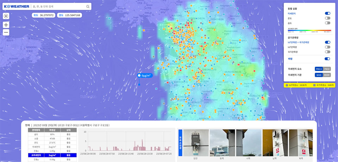Click the fine dust color scale bar
338x162 pixels.
[x=309, y=31]
